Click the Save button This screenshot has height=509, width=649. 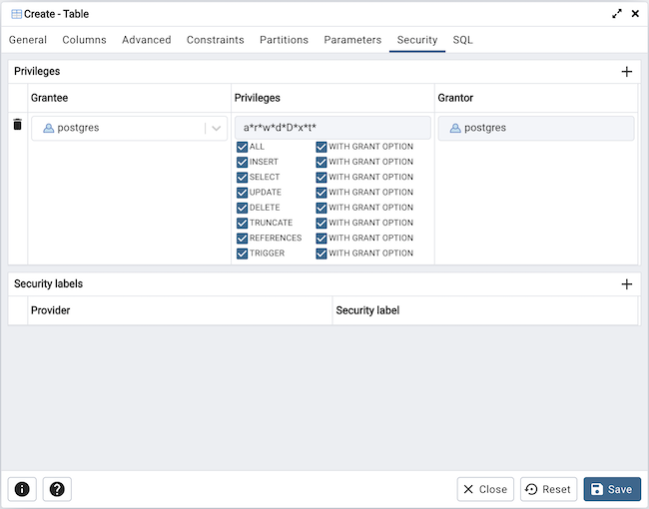[x=611, y=489]
